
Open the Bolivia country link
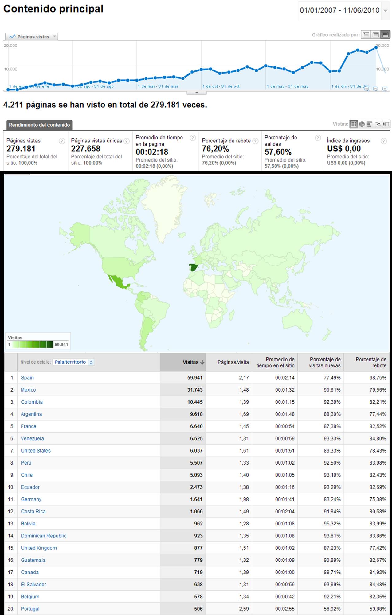[28, 523]
